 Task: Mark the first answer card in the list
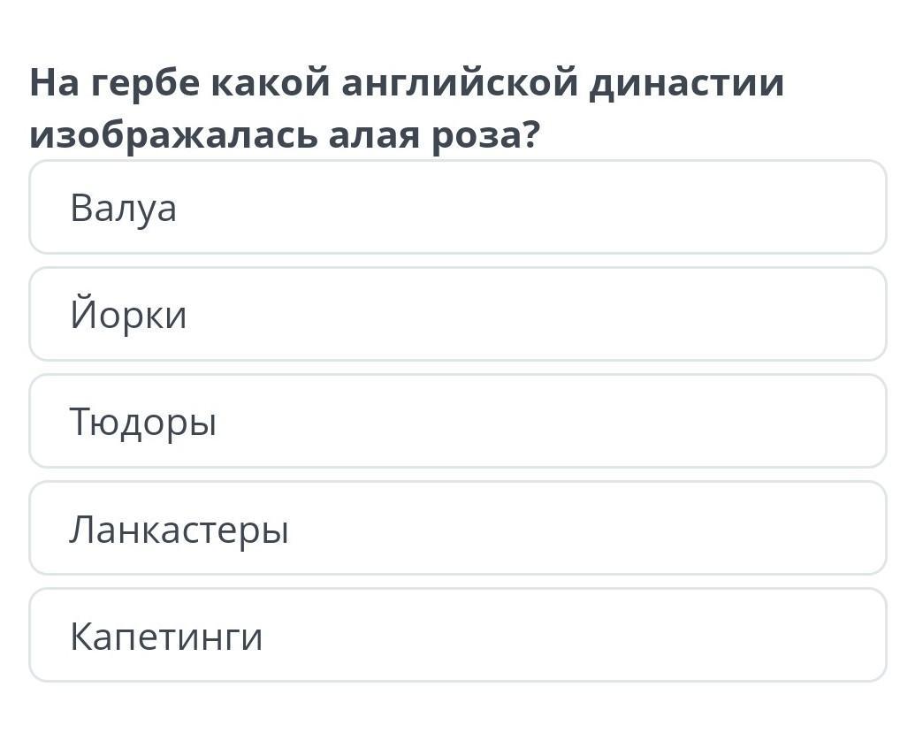click(x=458, y=207)
